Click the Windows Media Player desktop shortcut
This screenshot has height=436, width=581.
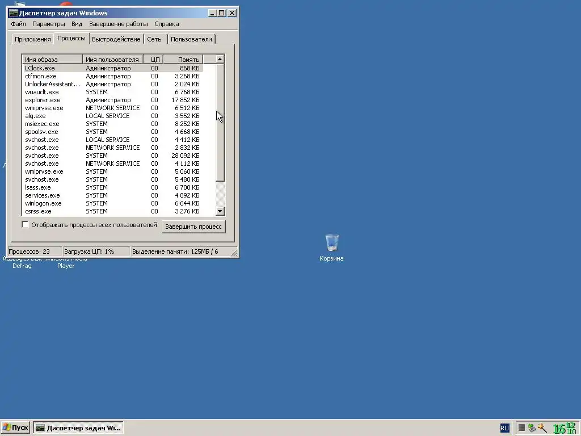pos(66,262)
